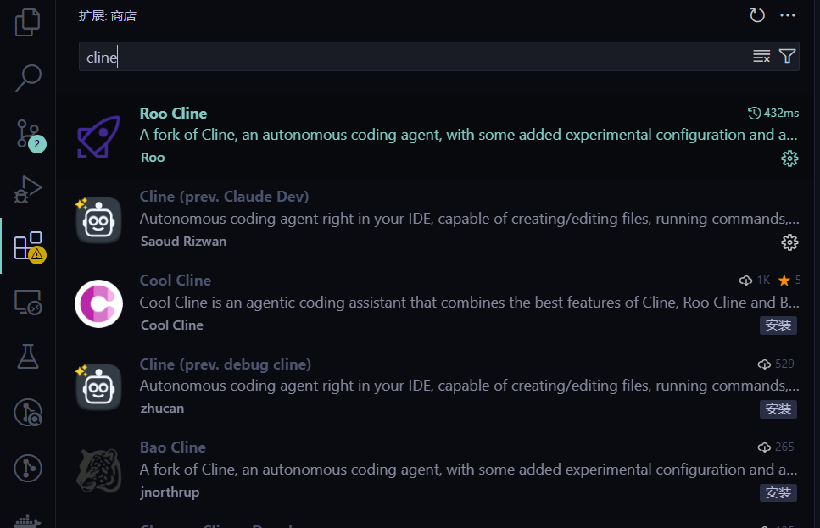Install the Cool Cline extension
This screenshot has height=528, width=820.
pyautogui.click(x=778, y=325)
